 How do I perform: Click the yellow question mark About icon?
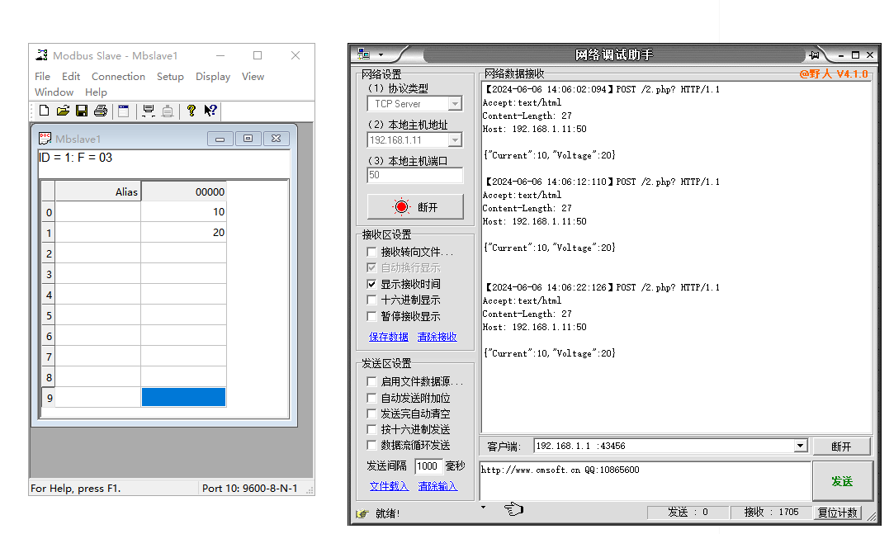pyautogui.click(x=192, y=111)
